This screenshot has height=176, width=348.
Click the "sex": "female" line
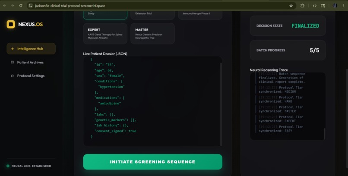click(109, 76)
